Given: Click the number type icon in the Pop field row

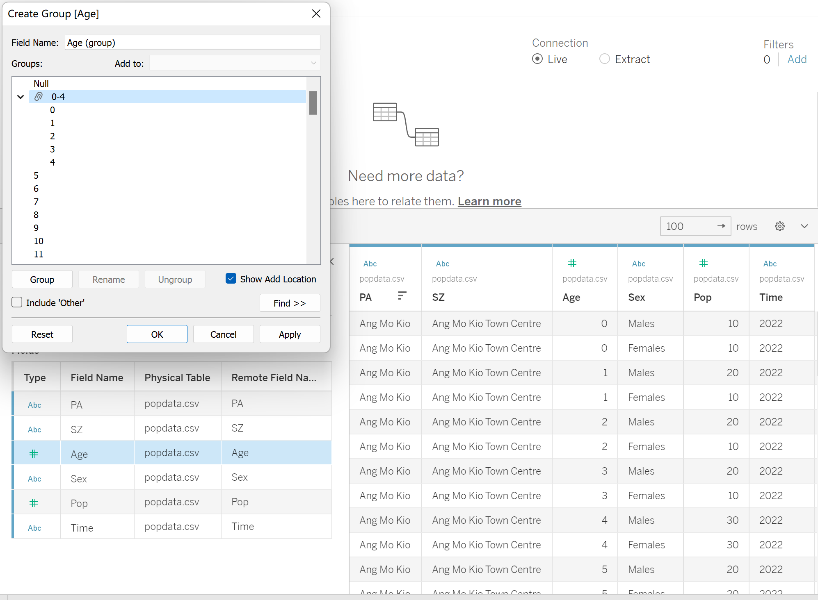Looking at the screenshot, I should [34, 502].
